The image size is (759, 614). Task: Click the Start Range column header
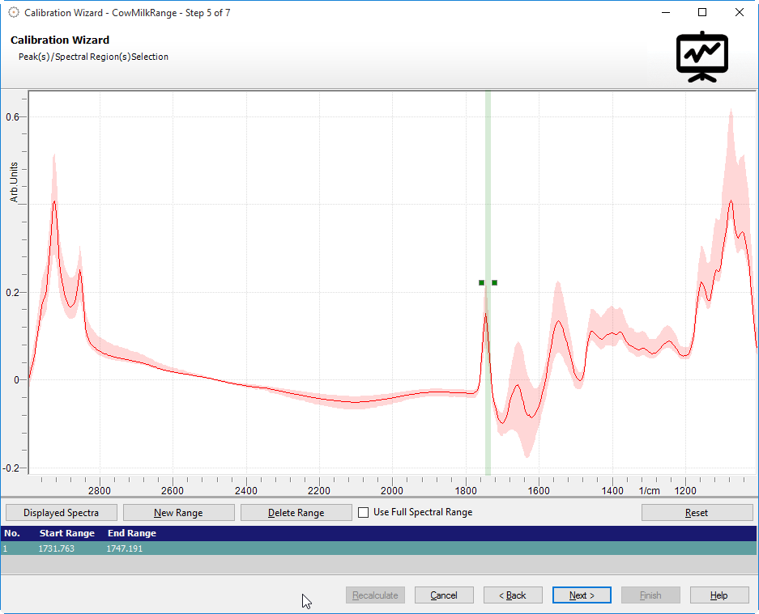click(67, 534)
